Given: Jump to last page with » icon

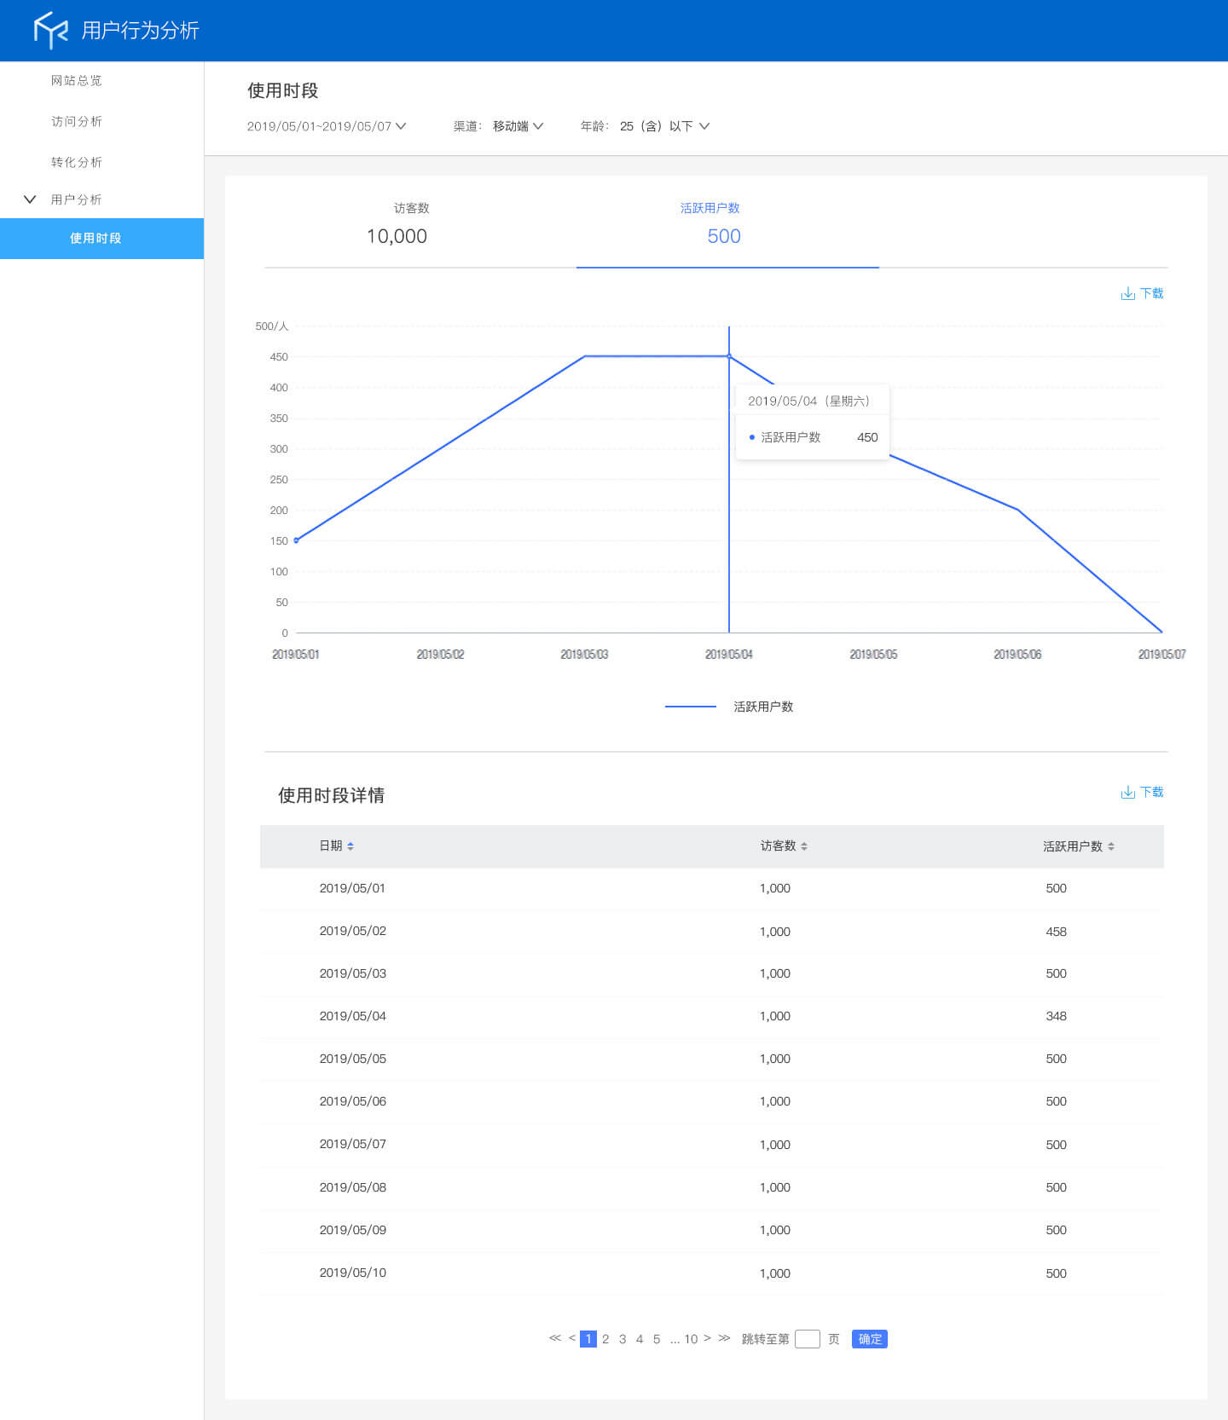Looking at the screenshot, I should 724,1338.
